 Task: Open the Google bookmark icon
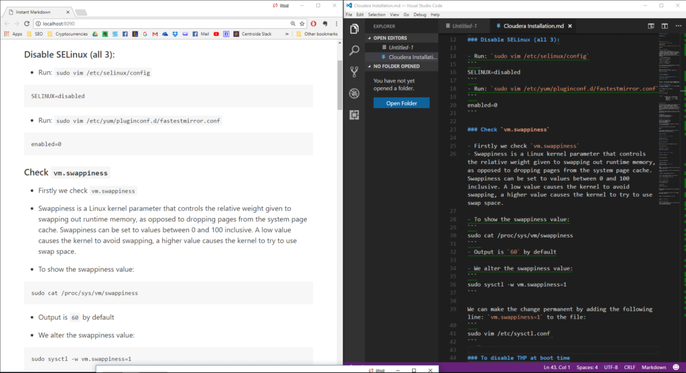pos(145,34)
